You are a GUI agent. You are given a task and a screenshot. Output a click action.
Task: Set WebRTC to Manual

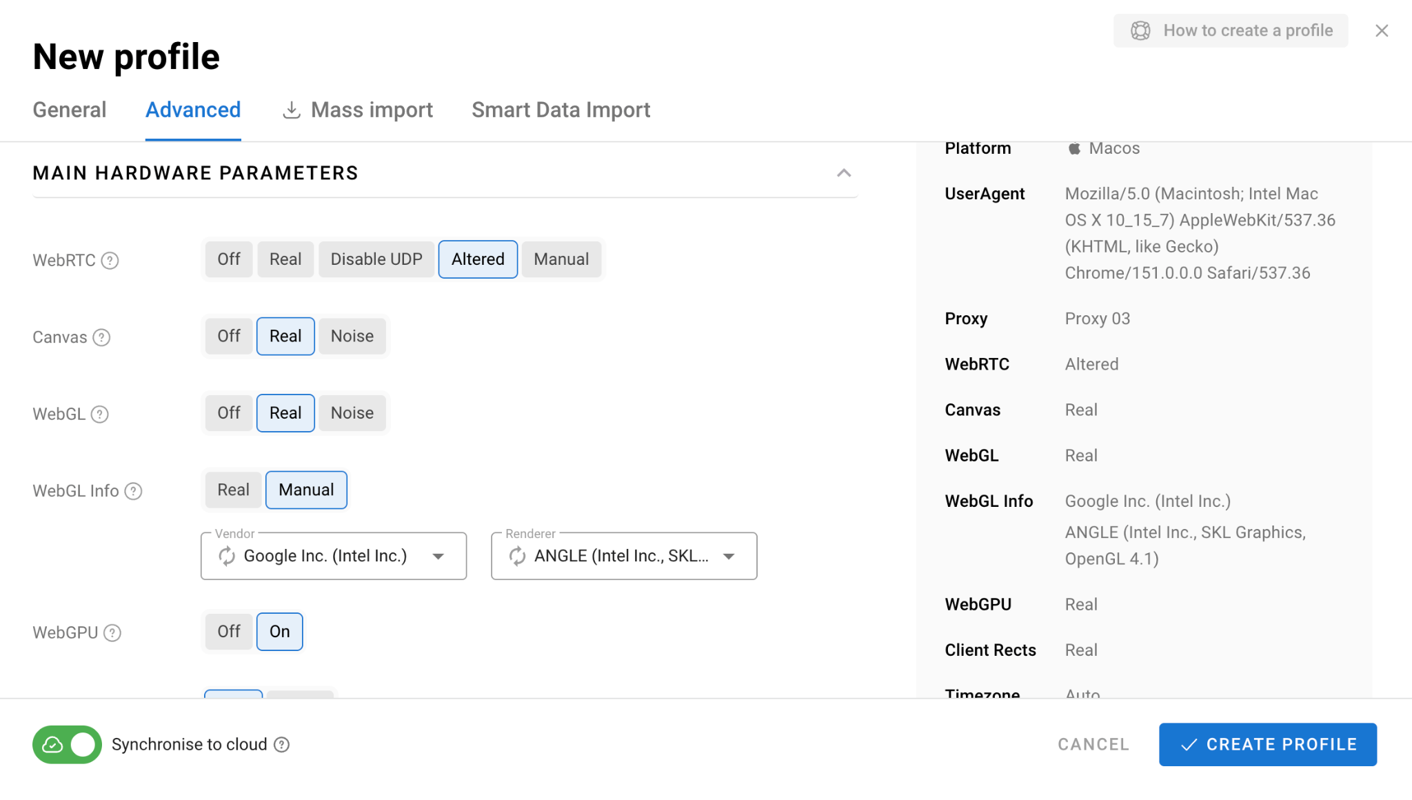561,259
